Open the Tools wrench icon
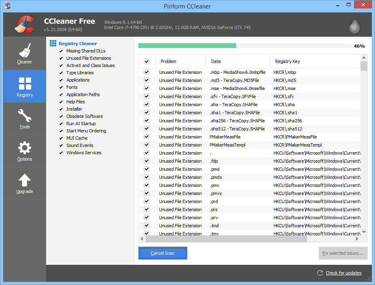 25,116
